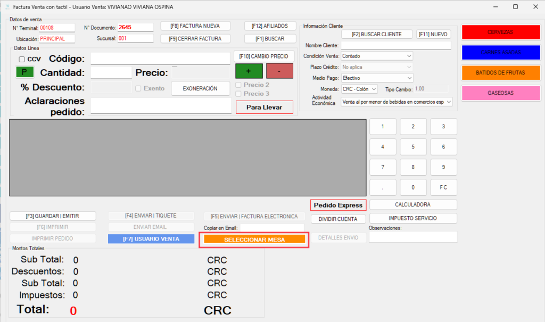Click the green plus quantity button
The width and height of the screenshot is (545, 322).
(248, 71)
